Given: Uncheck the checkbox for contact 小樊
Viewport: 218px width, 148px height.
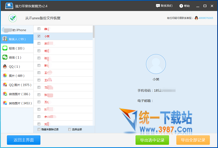Looking at the screenshot, I should coord(39,36).
